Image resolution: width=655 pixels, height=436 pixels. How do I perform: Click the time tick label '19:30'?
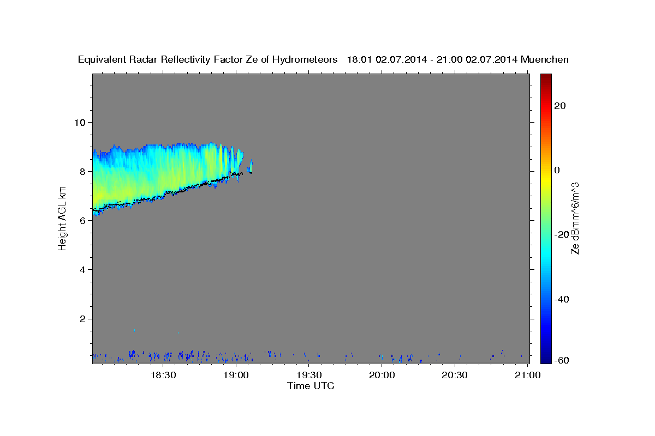coord(309,376)
